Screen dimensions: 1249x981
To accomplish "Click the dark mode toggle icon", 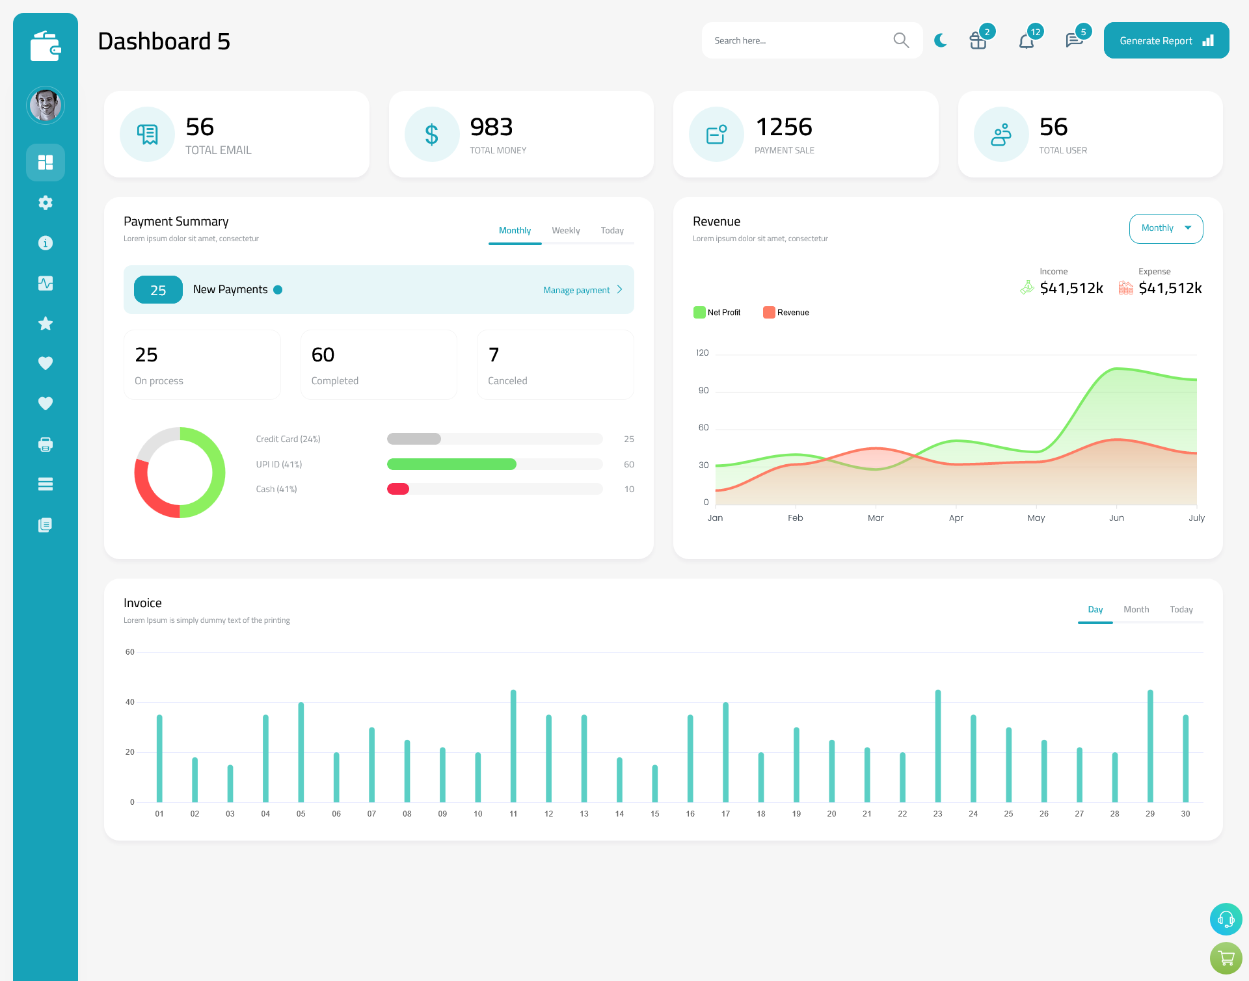I will (x=941, y=40).
